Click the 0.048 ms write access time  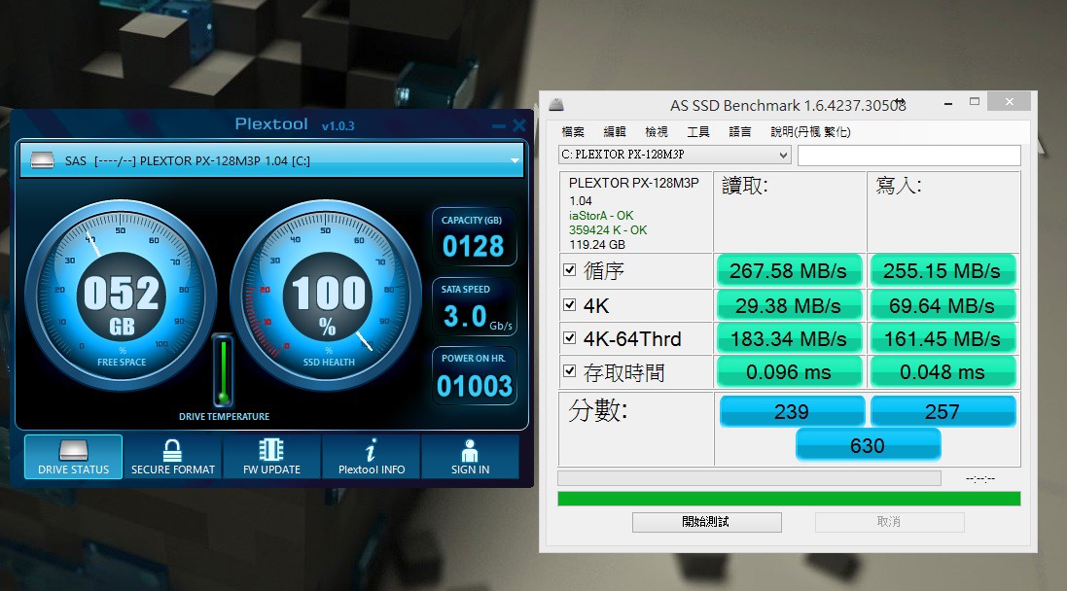(x=943, y=372)
